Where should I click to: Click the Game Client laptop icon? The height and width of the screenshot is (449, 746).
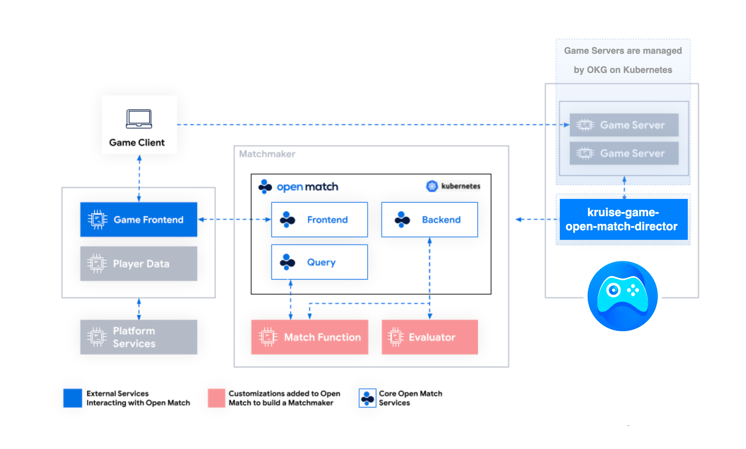(x=139, y=119)
